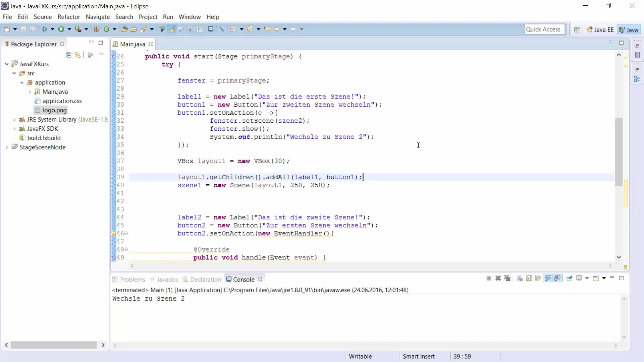Click Run Last Tool (external tools) icon
This screenshot has width=644, height=362.
(x=78, y=29)
